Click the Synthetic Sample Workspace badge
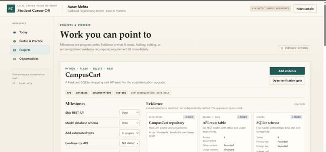Screen dimensions: 326x152 [x=271, y=8]
